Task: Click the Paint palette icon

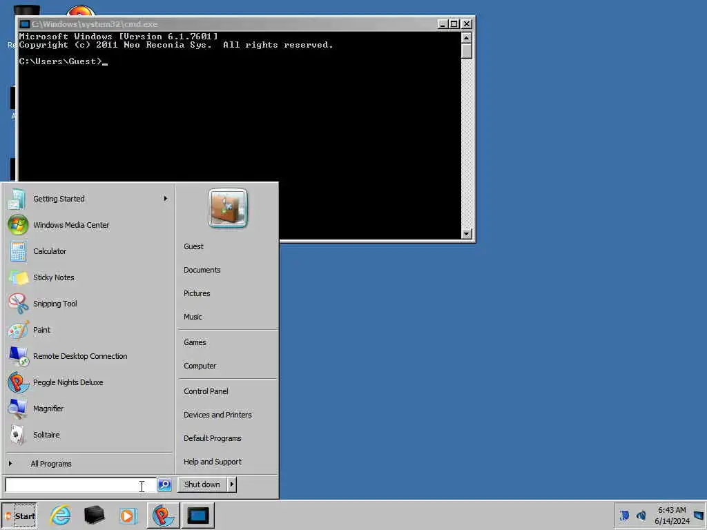Action: [x=18, y=330]
